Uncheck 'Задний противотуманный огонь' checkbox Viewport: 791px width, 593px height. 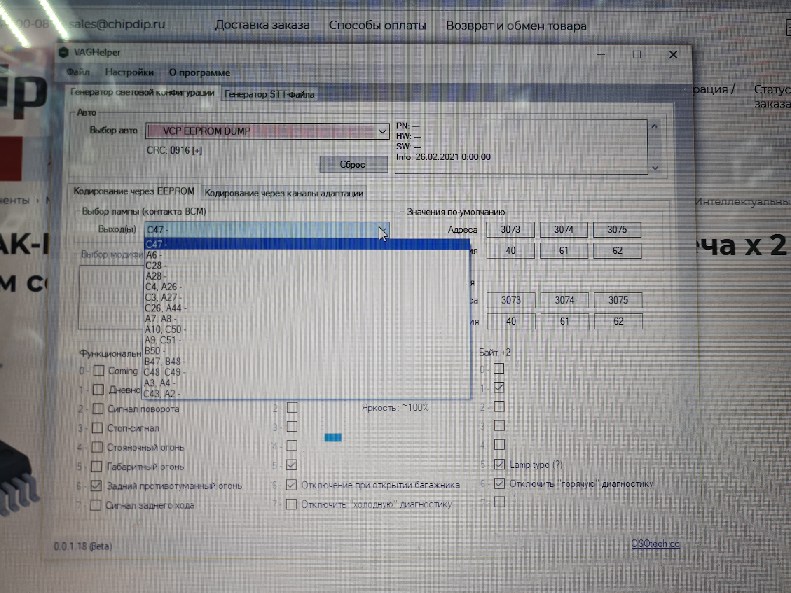click(x=96, y=486)
